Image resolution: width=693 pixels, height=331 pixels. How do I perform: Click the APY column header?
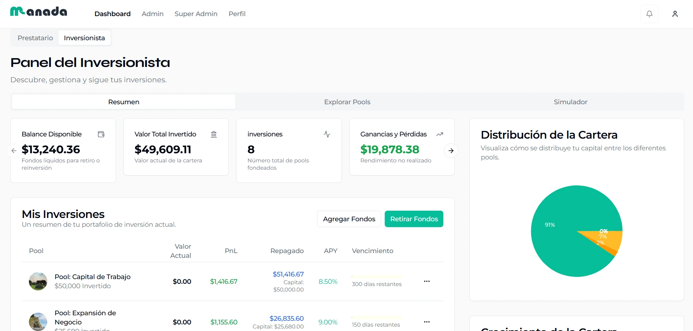coord(331,251)
